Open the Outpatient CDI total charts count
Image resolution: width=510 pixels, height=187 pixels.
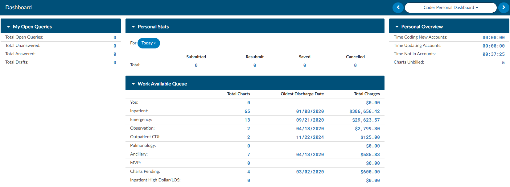click(249, 137)
